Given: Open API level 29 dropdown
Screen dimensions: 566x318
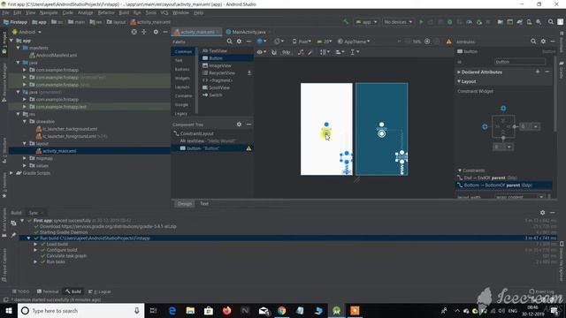Looking at the screenshot, I should [x=325, y=42].
